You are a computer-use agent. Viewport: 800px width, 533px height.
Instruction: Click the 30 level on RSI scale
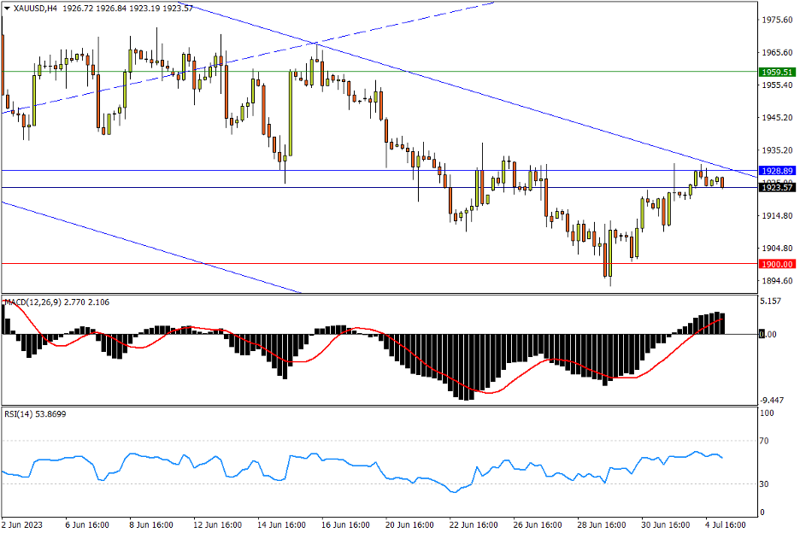767,484
